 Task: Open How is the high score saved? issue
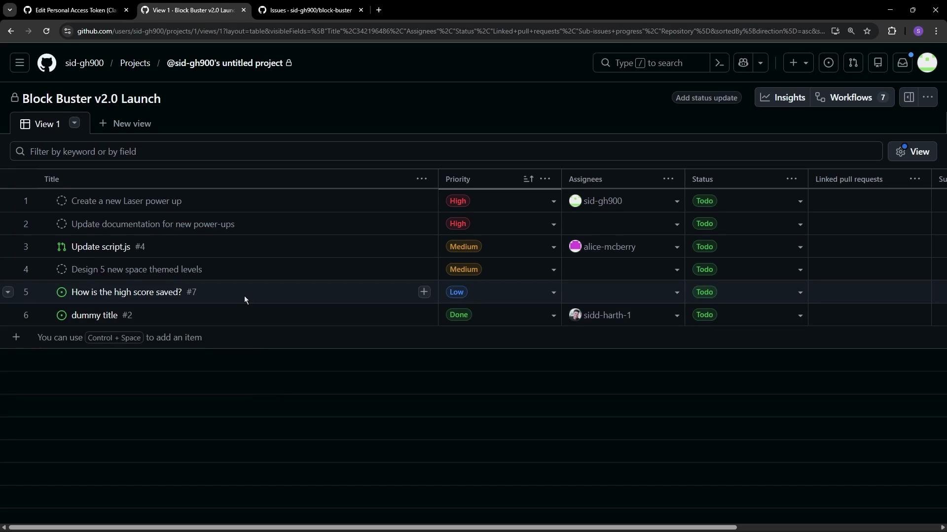(x=126, y=292)
